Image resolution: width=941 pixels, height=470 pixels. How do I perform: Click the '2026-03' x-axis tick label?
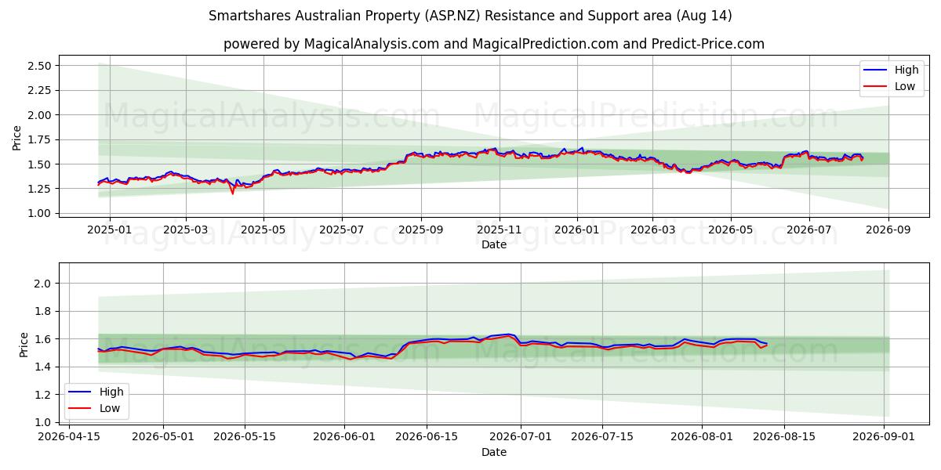[x=652, y=230]
